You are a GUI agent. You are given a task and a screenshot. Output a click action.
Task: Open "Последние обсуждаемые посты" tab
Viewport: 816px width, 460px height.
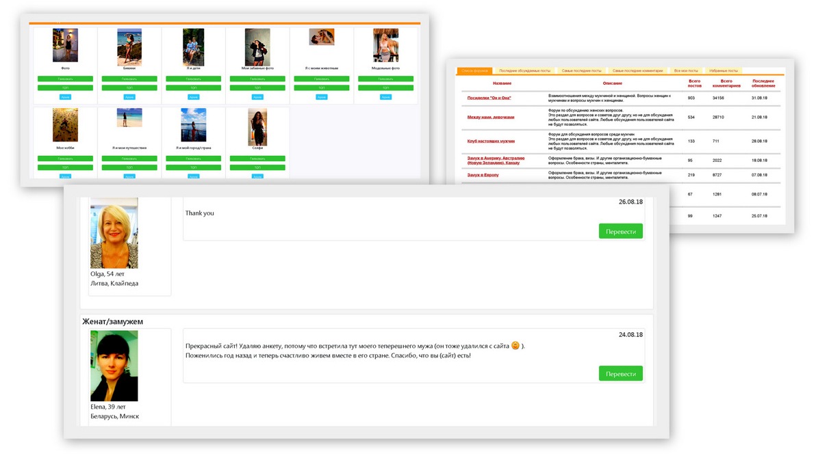point(524,70)
